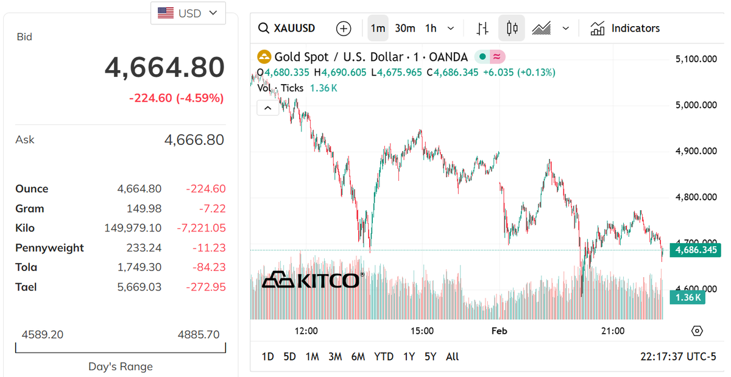Select the YTD date range
This screenshot has height=377, width=731.
(x=384, y=357)
